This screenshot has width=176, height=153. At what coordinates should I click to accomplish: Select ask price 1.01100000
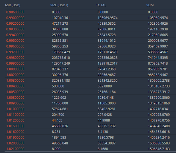coord(15,115)
